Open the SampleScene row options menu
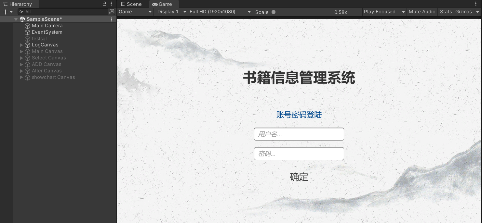The height and width of the screenshot is (223, 482). (x=112, y=19)
